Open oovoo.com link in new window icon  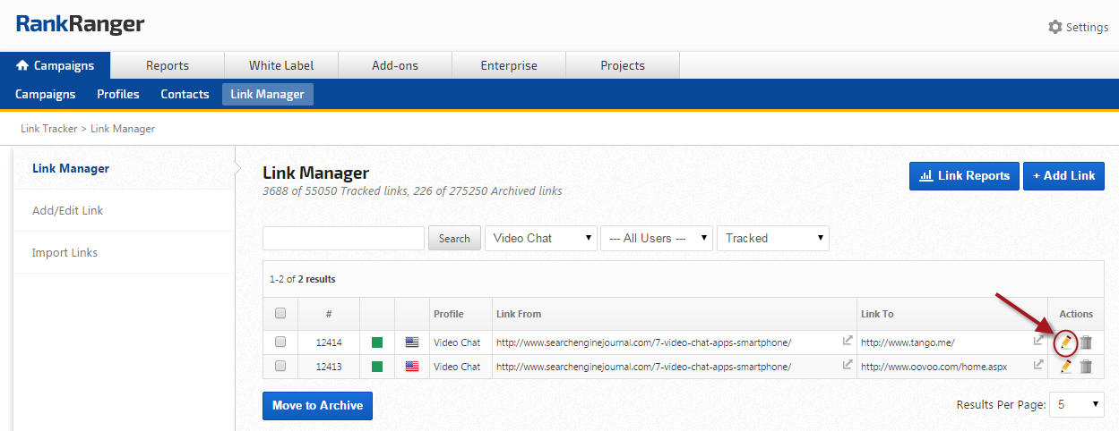[x=1038, y=365]
